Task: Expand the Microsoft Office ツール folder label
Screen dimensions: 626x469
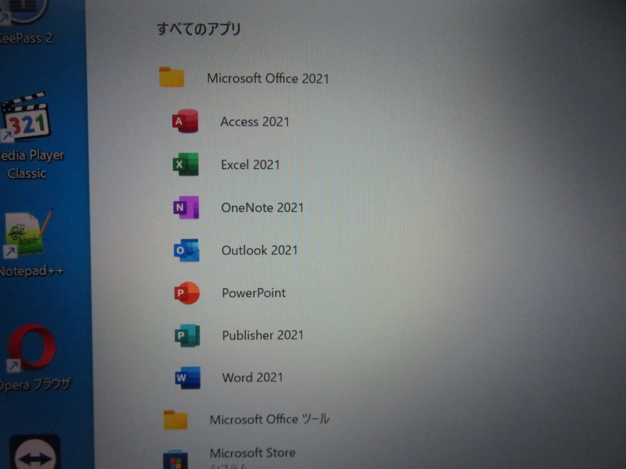Action: [270, 419]
